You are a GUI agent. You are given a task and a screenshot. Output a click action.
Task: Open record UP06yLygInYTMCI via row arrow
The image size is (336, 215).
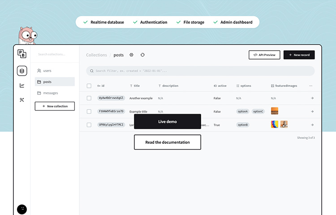point(312,125)
